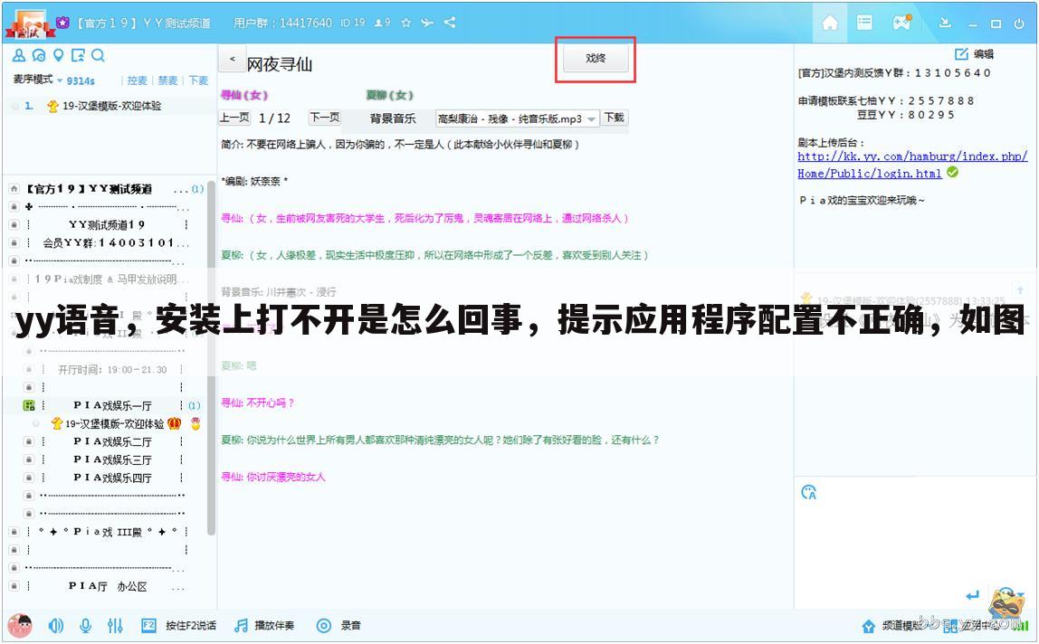Click the download tray icon

pyautogui.click(x=946, y=23)
